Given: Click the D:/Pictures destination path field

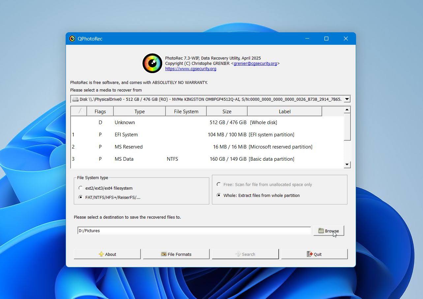Looking at the screenshot, I should point(193,231).
